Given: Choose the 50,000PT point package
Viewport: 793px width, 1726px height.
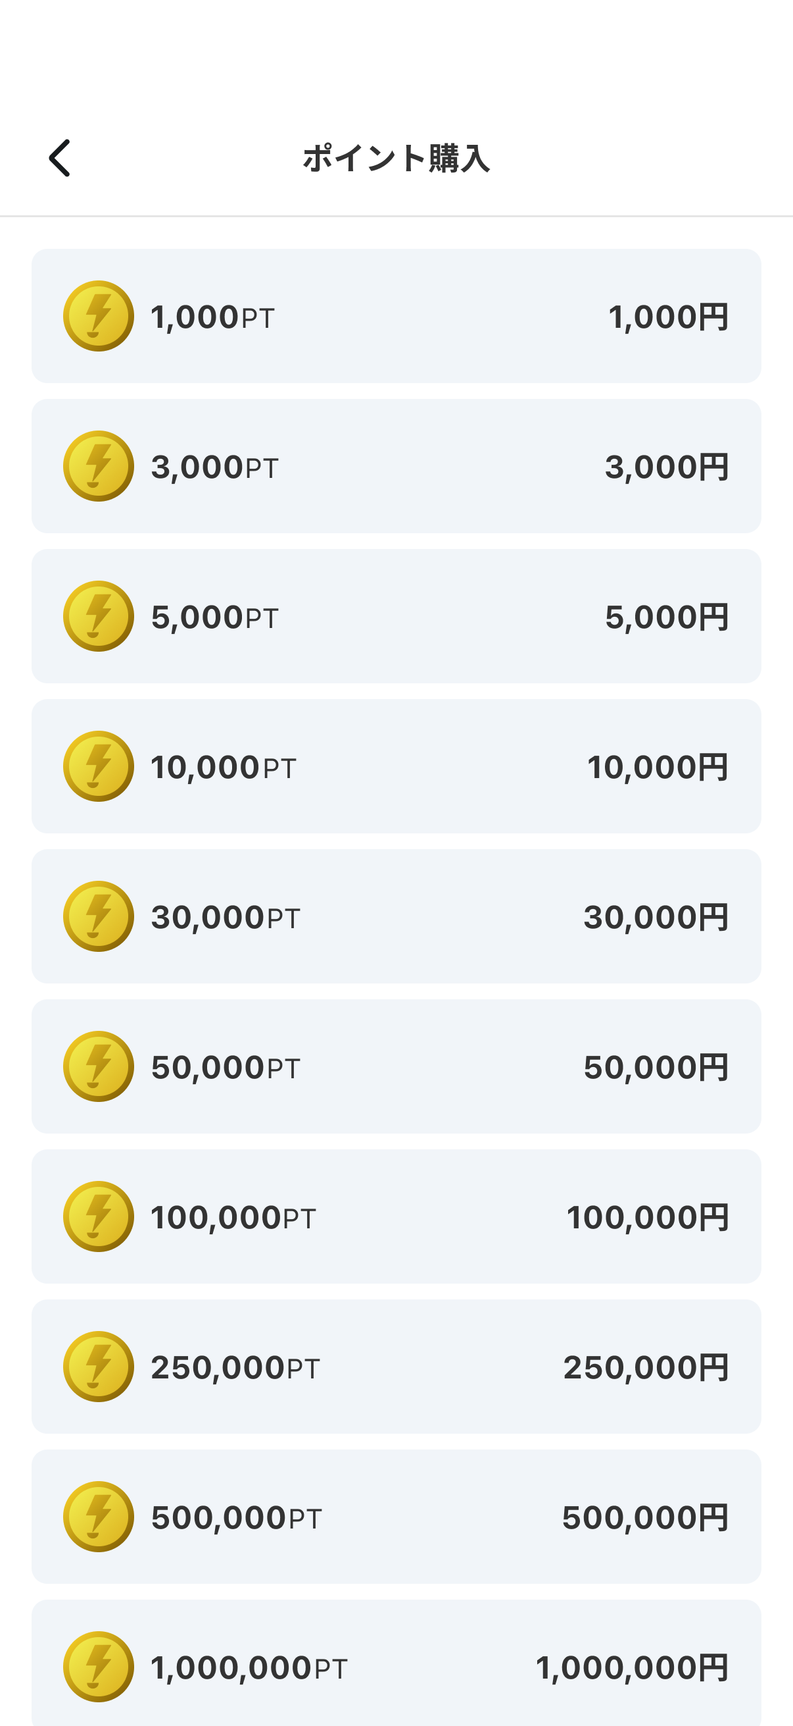Looking at the screenshot, I should (396, 1066).
